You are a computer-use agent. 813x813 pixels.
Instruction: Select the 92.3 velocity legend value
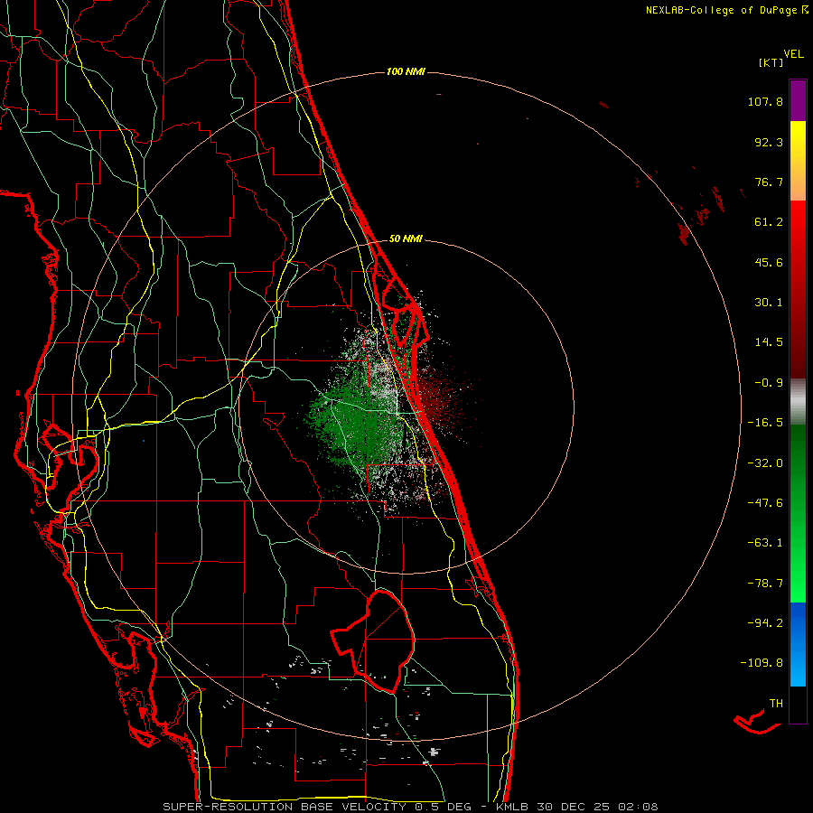point(769,142)
